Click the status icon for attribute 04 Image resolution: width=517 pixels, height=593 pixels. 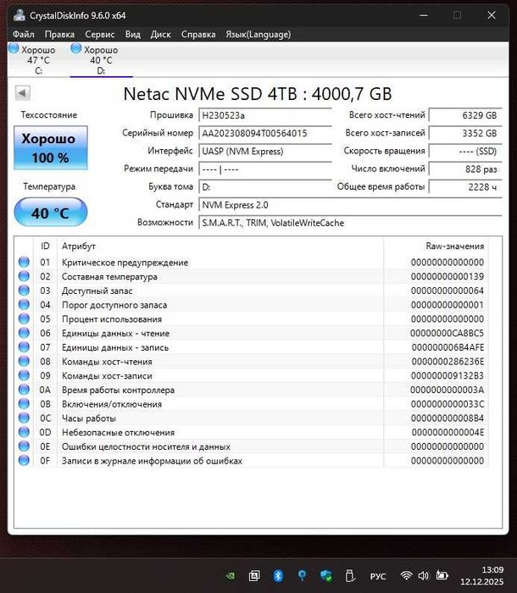tap(24, 304)
